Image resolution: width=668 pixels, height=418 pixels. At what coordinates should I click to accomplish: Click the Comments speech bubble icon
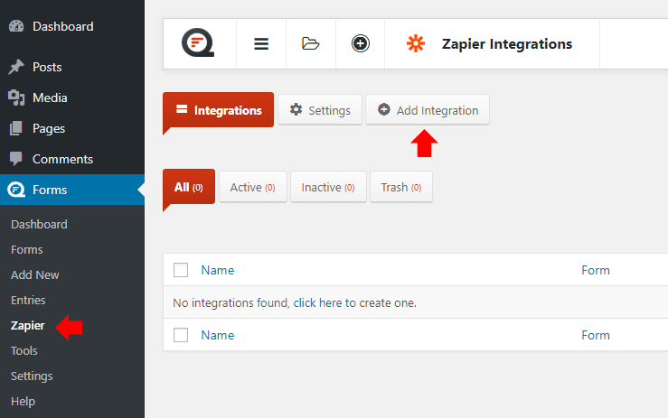[x=16, y=159]
